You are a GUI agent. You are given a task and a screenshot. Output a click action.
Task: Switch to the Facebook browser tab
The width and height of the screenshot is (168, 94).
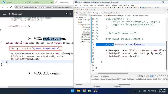[14, 2]
